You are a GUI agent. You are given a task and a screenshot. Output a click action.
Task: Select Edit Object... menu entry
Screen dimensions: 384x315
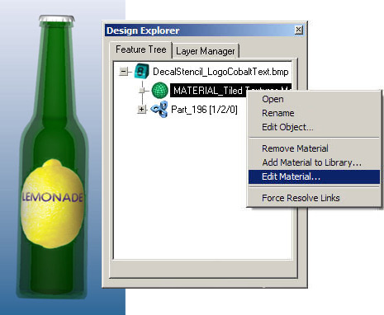click(x=287, y=127)
